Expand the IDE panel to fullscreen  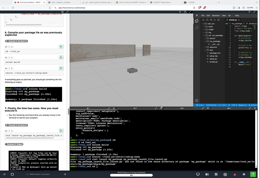coord(254,12)
